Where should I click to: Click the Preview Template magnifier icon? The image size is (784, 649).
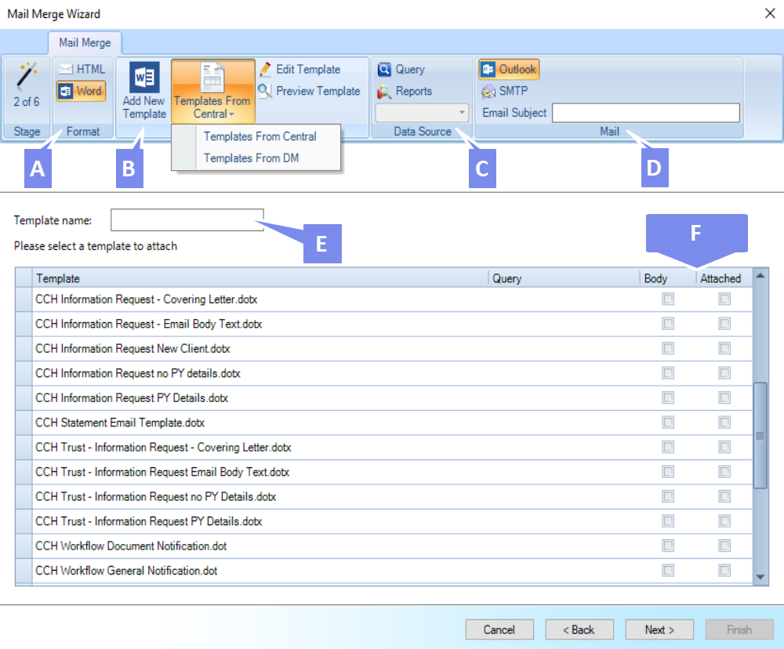265,91
